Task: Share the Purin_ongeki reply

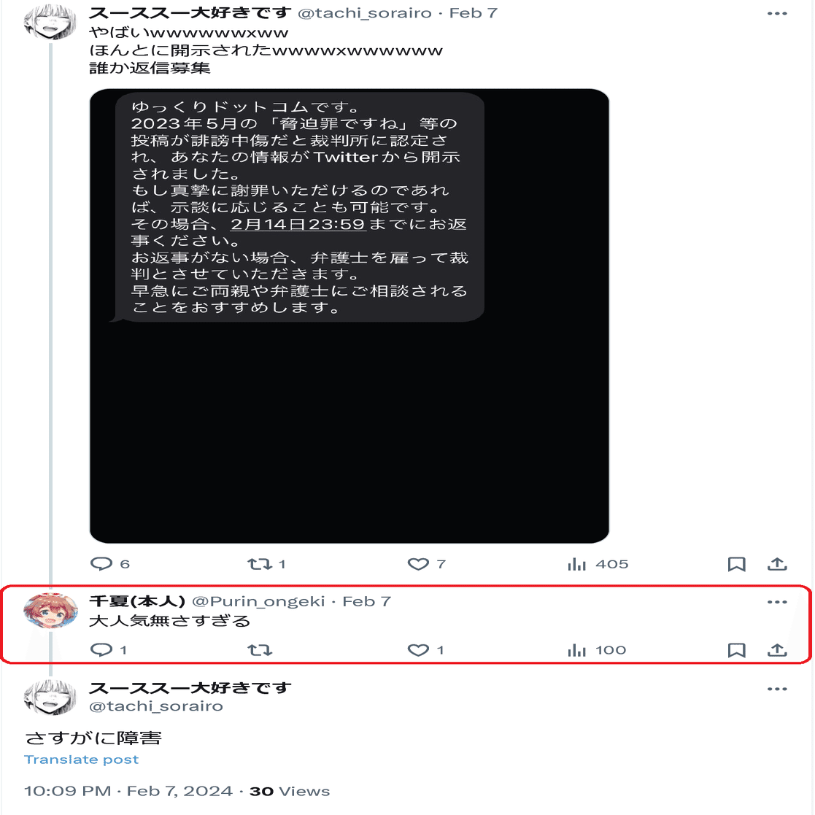Action: [x=777, y=649]
